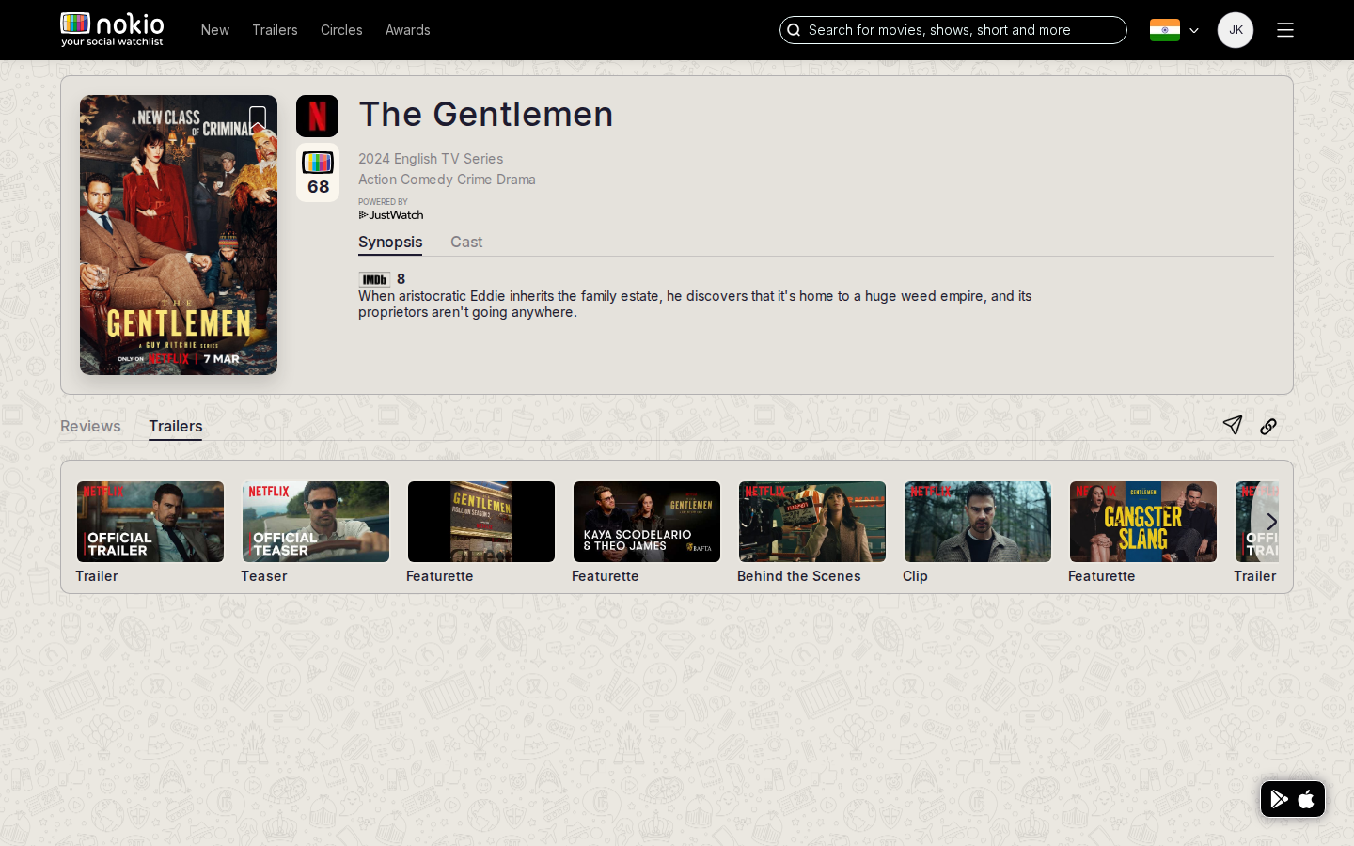Screen dimensions: 1354x846
Task: Open the JK profile avatar
Action: pyautogui.click(x=1236, y=30)
